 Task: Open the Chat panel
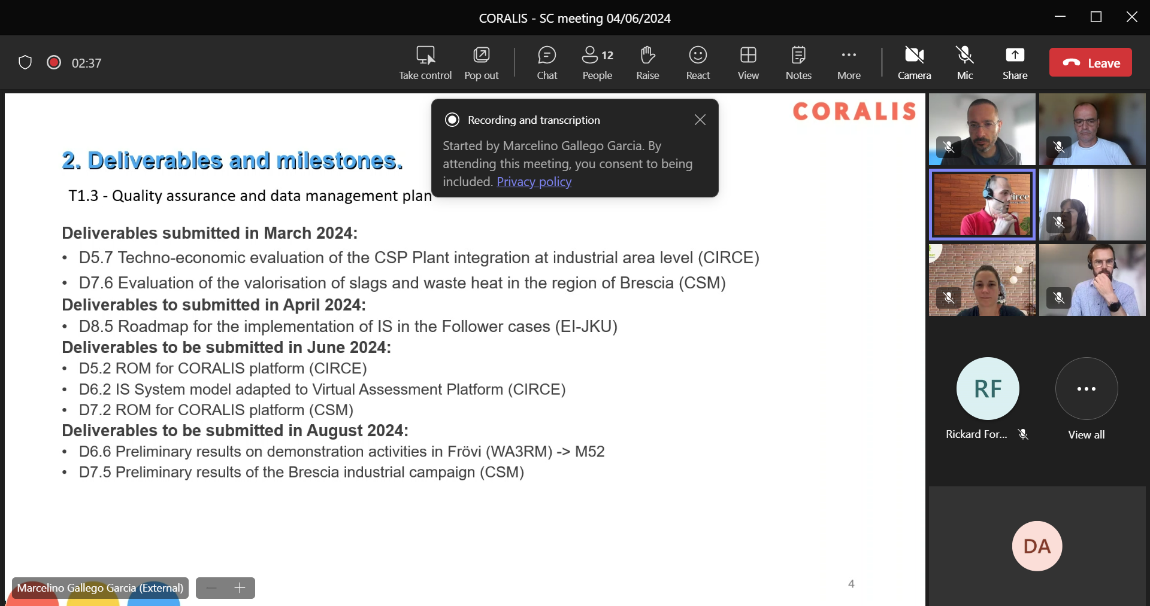547,63
